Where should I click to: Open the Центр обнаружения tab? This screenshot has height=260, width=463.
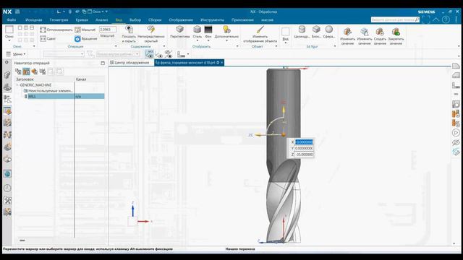pos(129,63)
